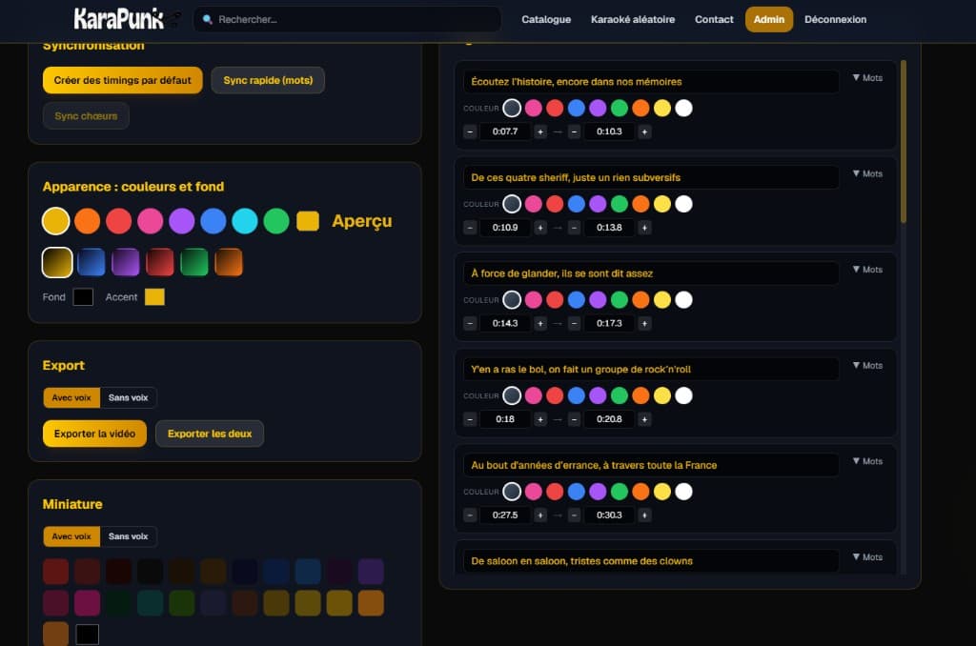The image size is (976, 646).
Task: Decrease start time 0:14.3 with minus
Action: click(x=470, y=324)
